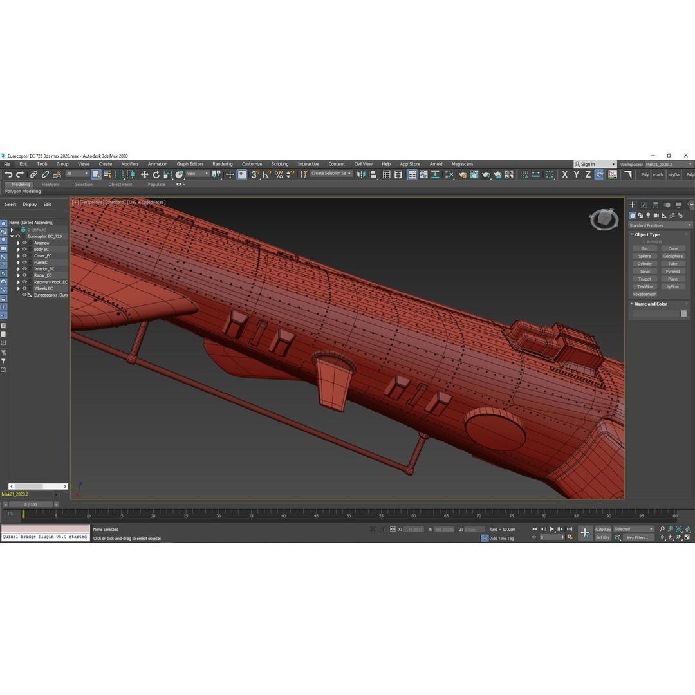Expand the Recovery Hook_EC layer tree
The height and width of the screenshot is (695, 695).
pyautogui.click(x=19, y=282)
